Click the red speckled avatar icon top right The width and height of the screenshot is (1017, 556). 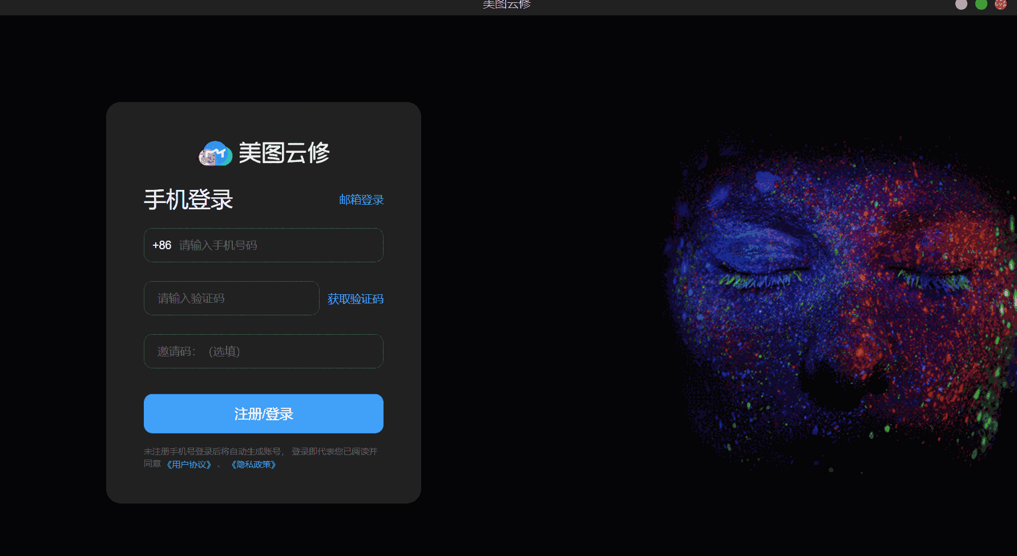[1000, 5]
